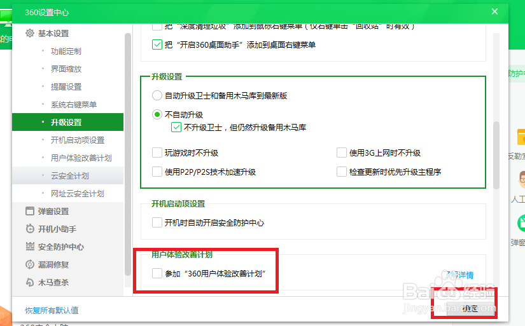Image resolution: width=525 pixels, height=326 pixels.
Task: Enable 玩游戏时不升级 checkbox
Action: pos(157,153)
